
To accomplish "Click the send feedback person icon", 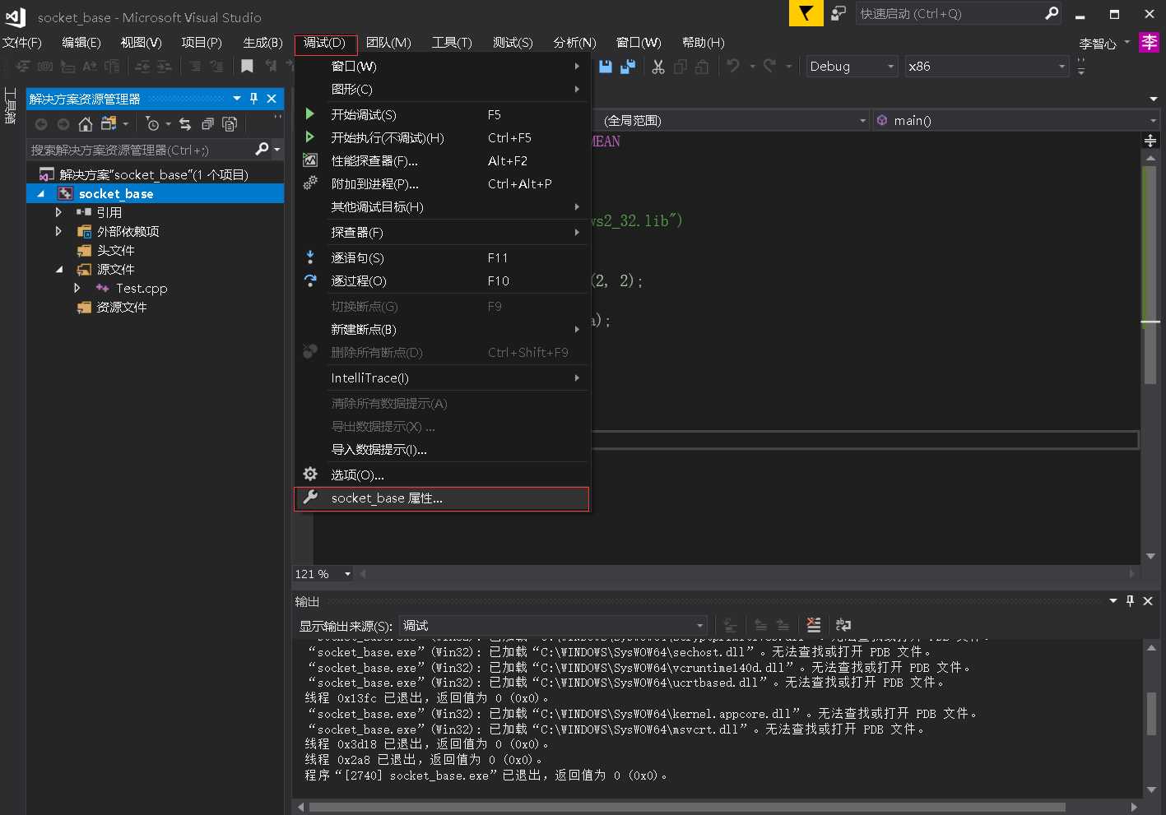I will point(838,13).
